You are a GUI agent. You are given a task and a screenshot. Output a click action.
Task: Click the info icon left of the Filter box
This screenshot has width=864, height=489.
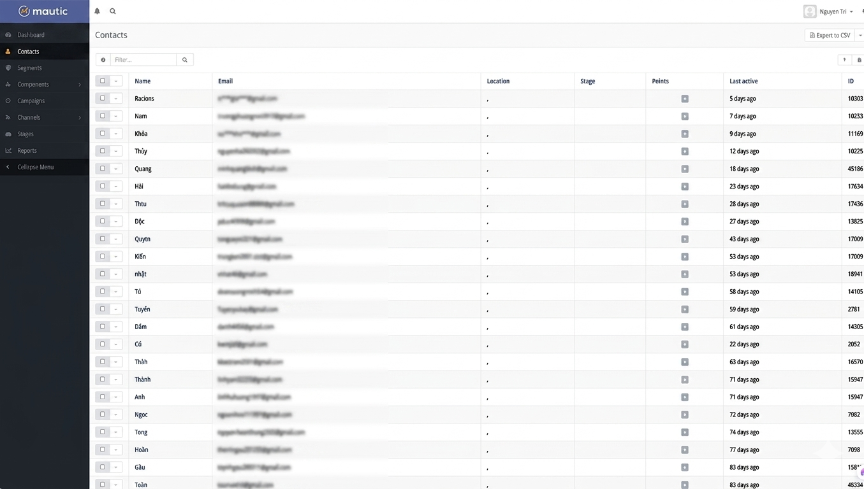coord(103,59)
